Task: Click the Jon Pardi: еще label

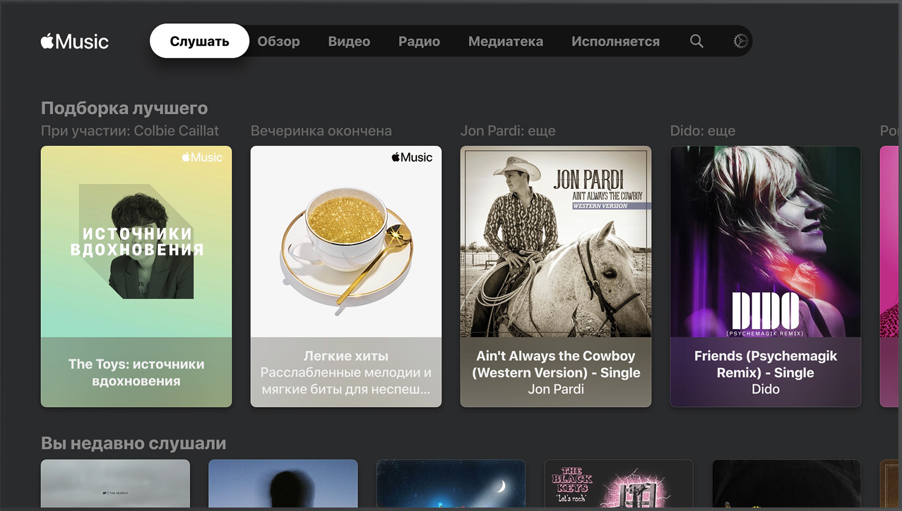Action: coord(508,131)
